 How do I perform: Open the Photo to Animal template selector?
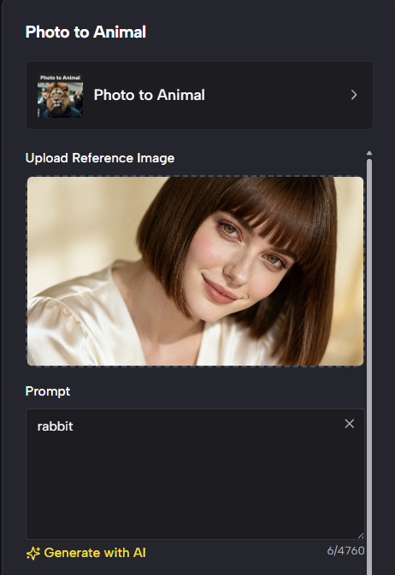click(199, 96)
